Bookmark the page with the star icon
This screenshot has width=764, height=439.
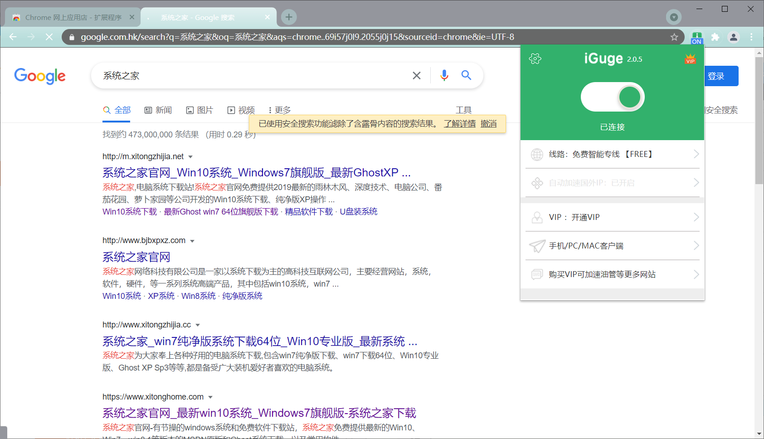(674, 37)
